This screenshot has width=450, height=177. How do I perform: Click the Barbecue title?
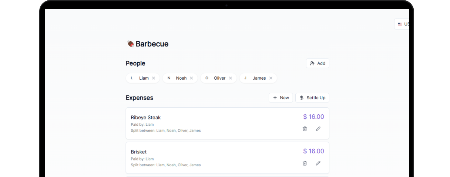pyautogui.click(x=152, y=44)
